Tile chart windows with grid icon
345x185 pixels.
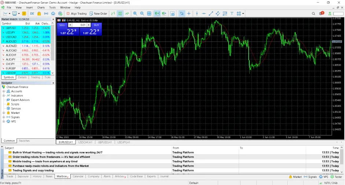click(149, 14)
